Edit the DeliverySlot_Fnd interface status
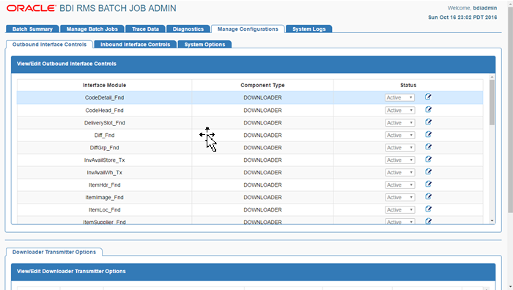 pyautogui.click(x=428, y=122)
